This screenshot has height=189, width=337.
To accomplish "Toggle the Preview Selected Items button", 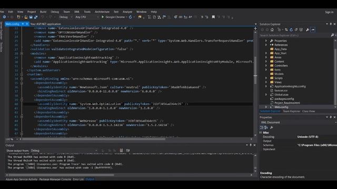I will coord(313,30).
